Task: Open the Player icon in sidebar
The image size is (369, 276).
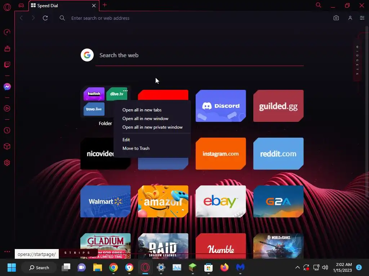Action: pyautogui.click(x=7, y=109)
